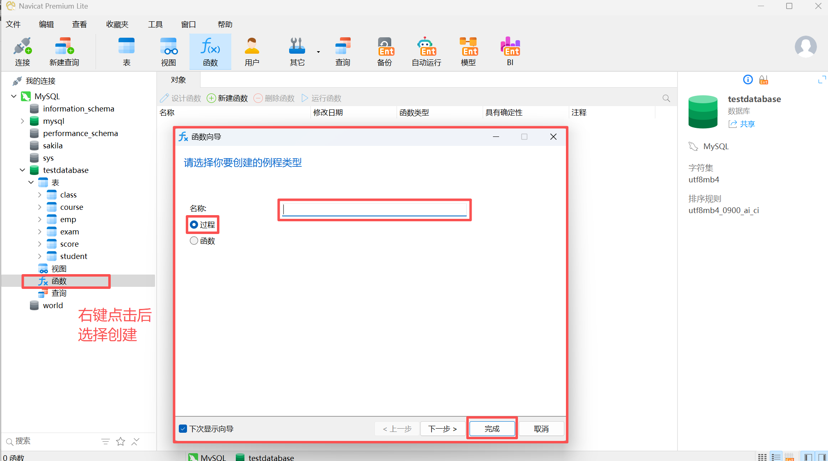Screen dimensions: 828x461
Task: Toggle the show wizard next time checkbox
Action: (183, 429)
